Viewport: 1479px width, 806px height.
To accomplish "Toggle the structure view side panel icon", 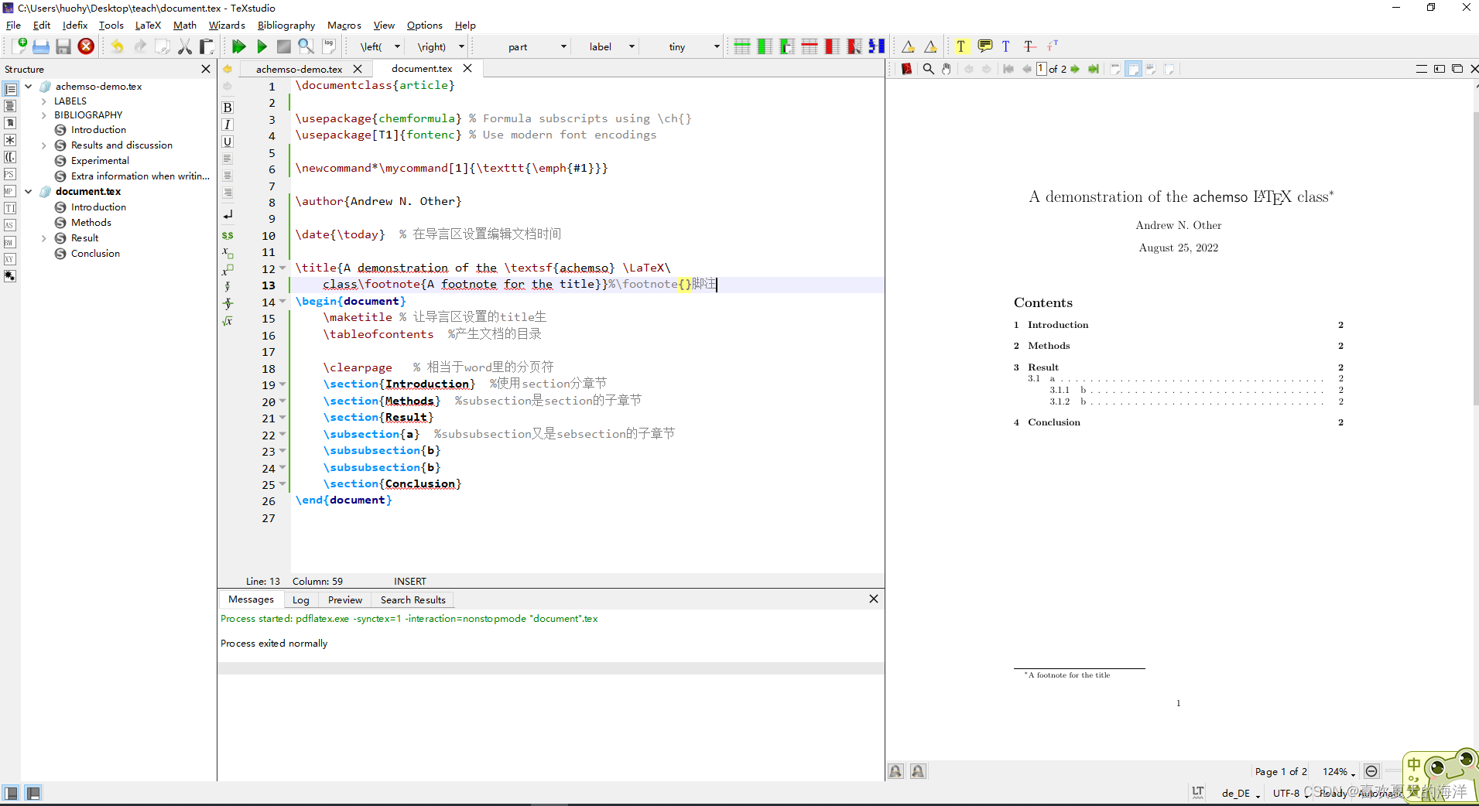I will [x=10, y=89].
